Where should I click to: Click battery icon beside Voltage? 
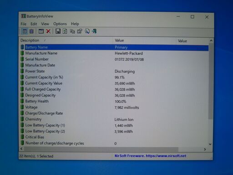pos(22,107)
